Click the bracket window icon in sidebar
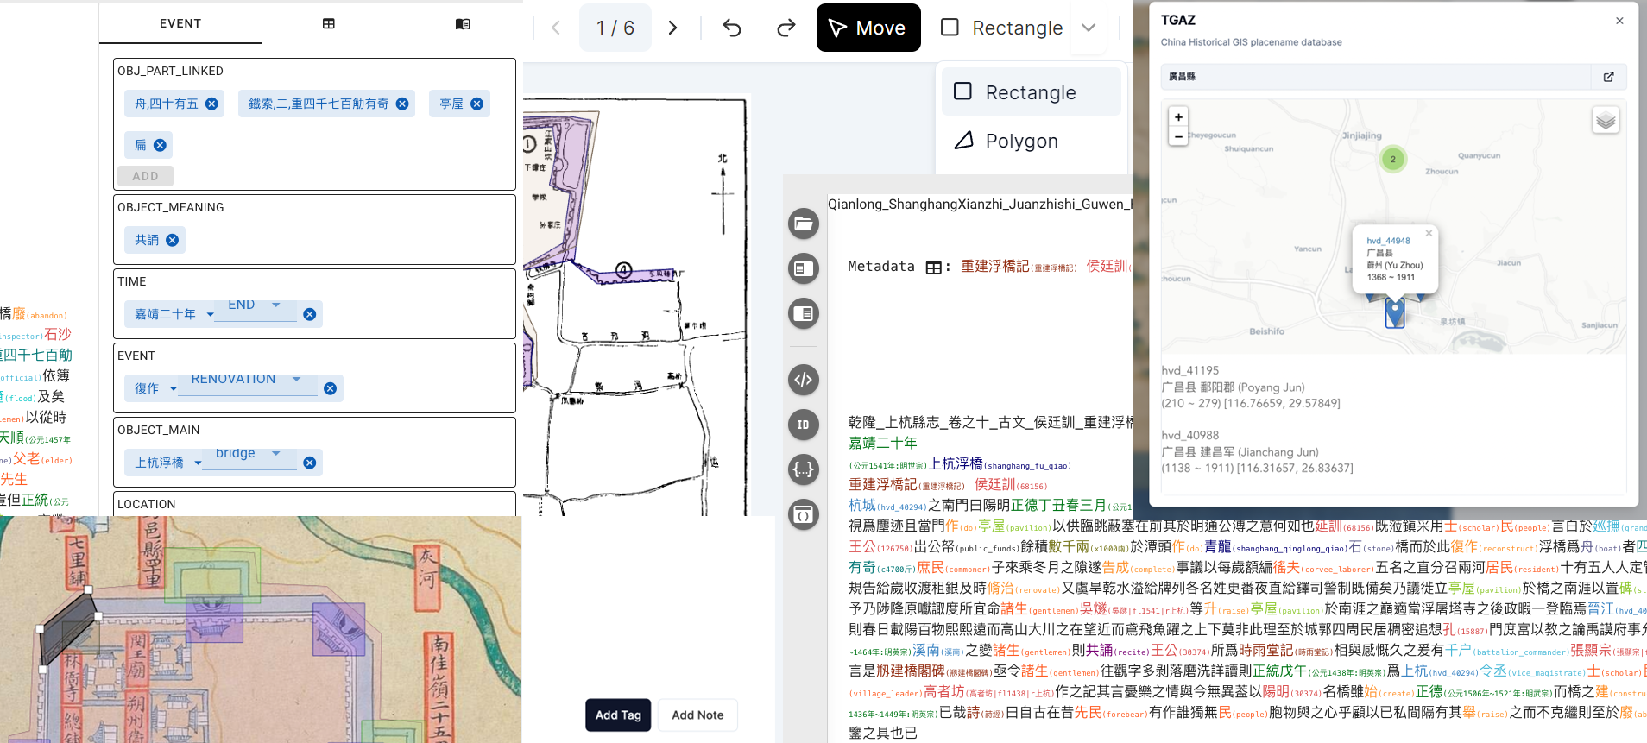1647x743 pixels. pos(804,514)
